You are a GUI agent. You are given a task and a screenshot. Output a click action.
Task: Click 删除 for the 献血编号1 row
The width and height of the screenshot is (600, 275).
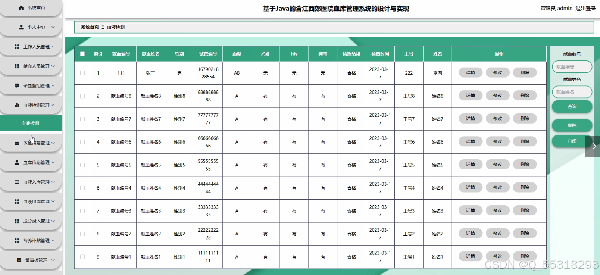[x=525, y=256]
